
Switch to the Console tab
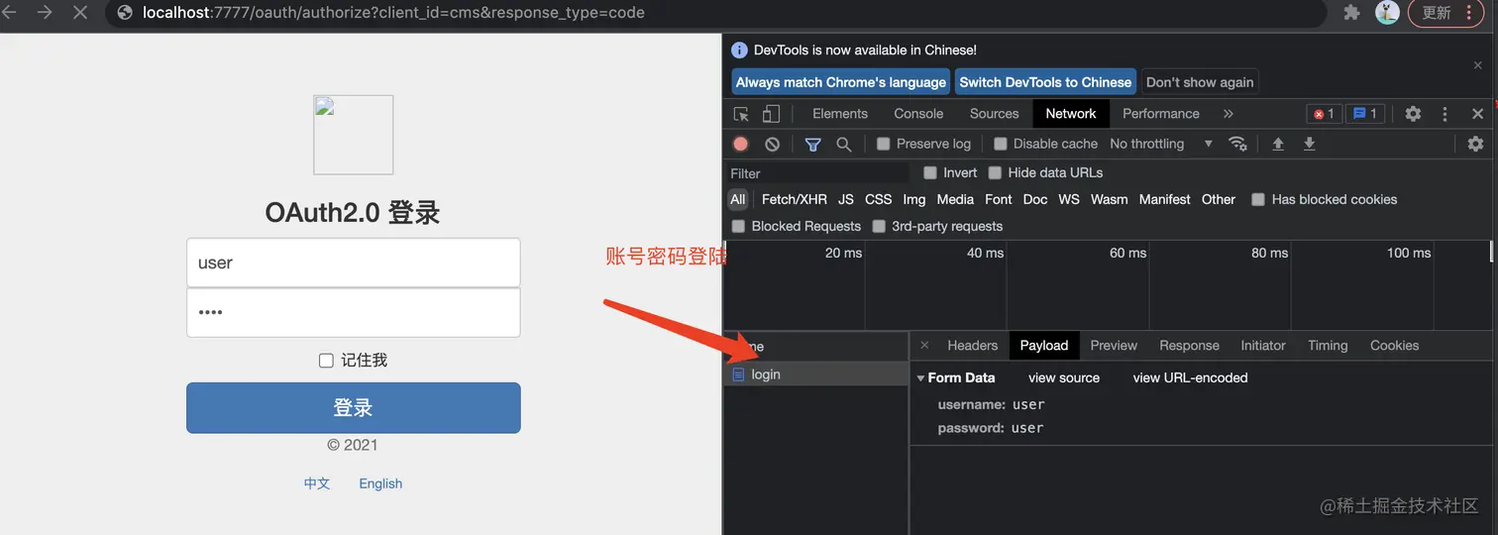[918, 114]
